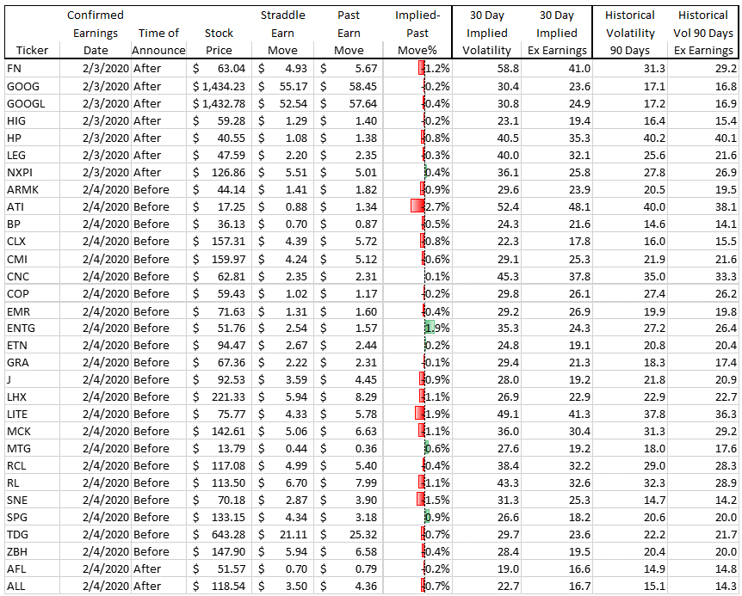
Task: Select GOOG stock price 1,434.23
Action: 219,87
